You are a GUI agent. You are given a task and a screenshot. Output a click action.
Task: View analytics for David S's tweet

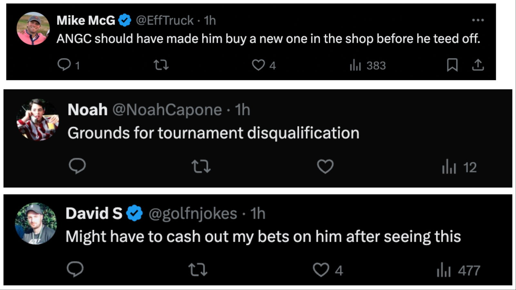tap(444, 270)
